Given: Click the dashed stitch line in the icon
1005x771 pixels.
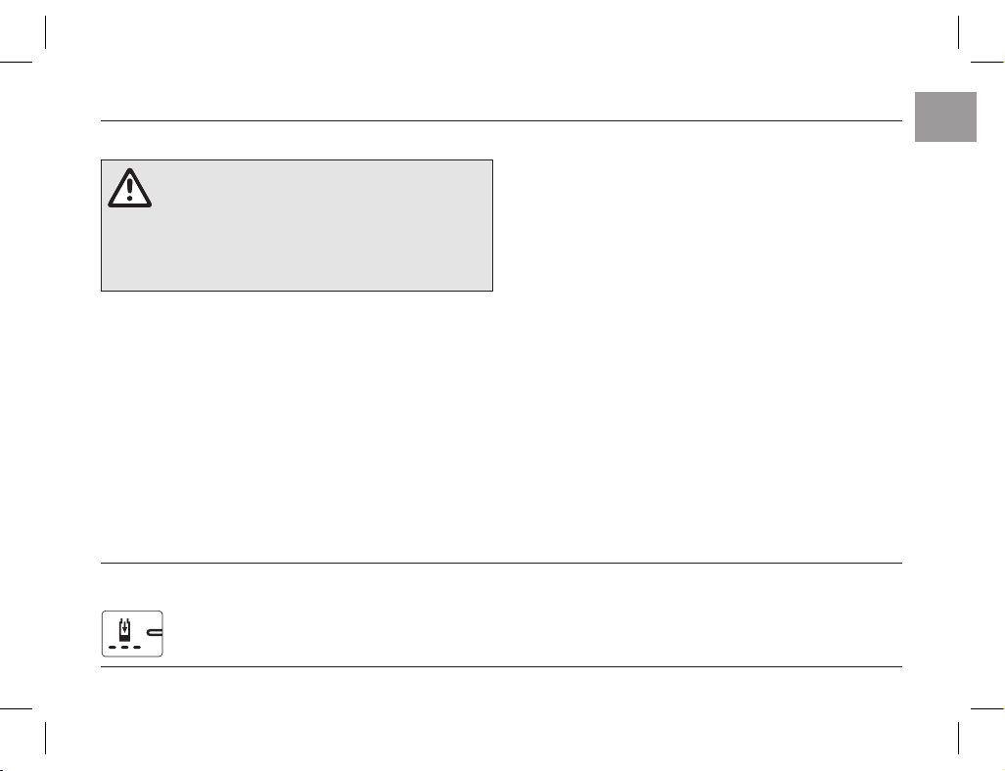Looking at the screenshot, I should [x=125, y=648].
